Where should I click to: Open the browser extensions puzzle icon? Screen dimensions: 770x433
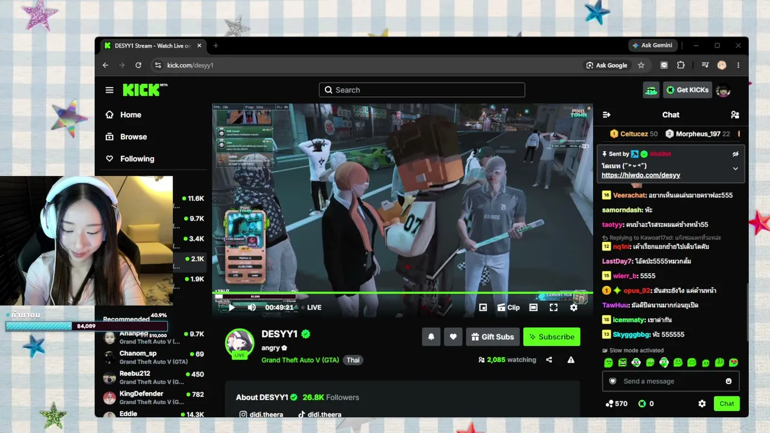coord(681,65)
